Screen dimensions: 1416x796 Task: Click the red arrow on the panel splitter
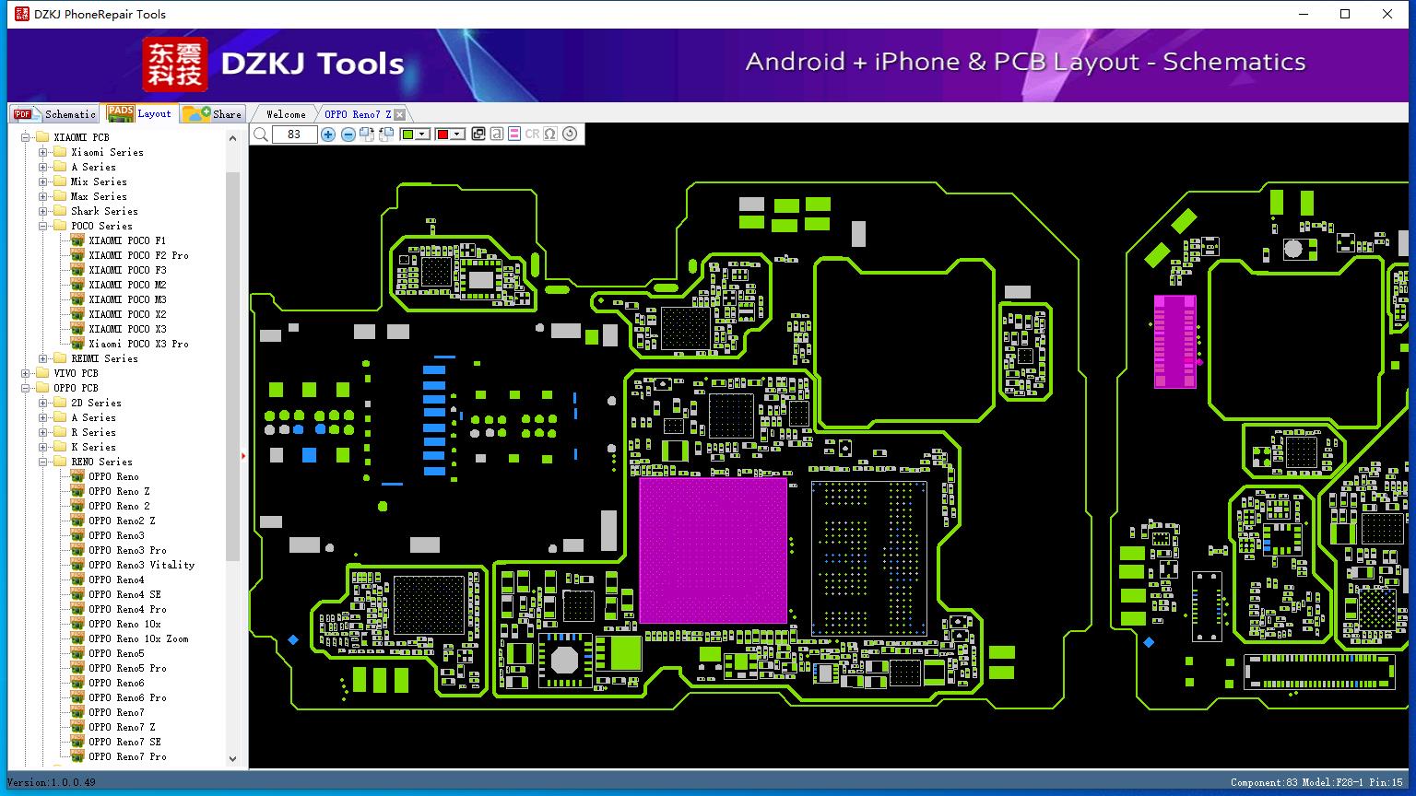pos(243,455)
